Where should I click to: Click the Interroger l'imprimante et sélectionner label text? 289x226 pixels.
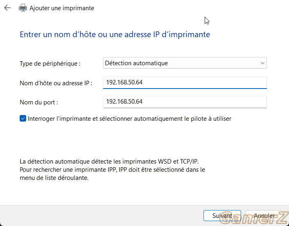pos(130,119)
